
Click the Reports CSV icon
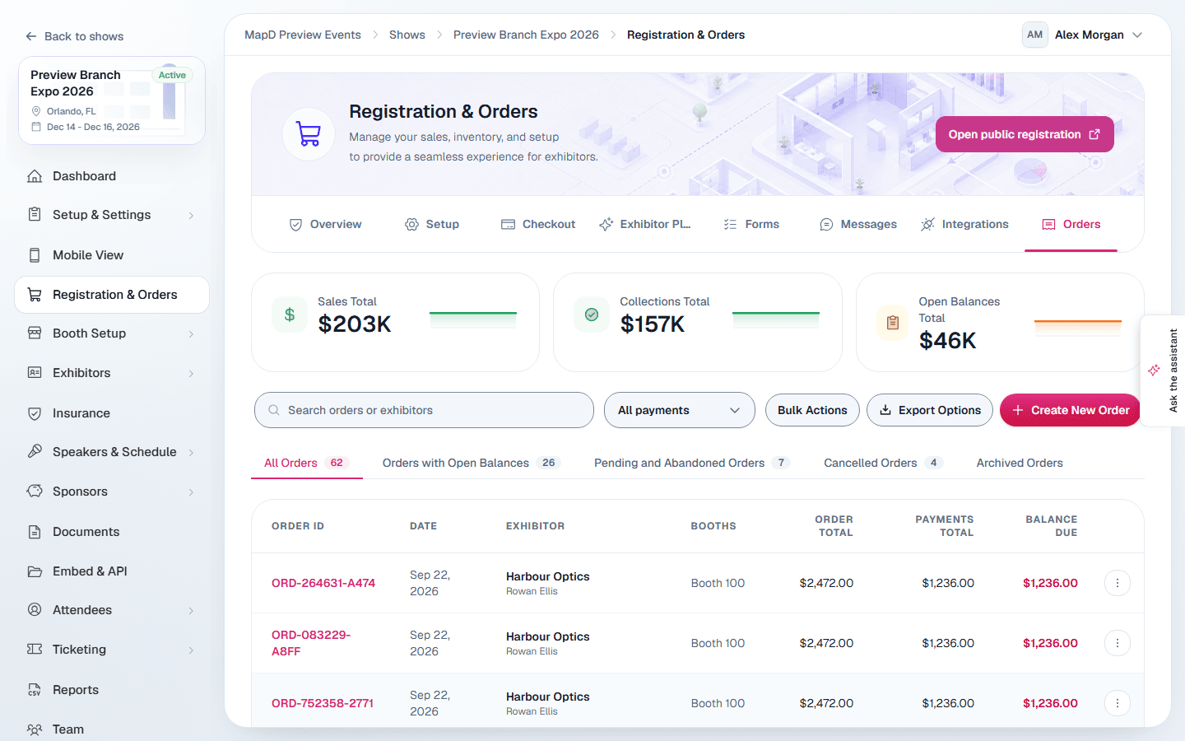coord(35,690)
